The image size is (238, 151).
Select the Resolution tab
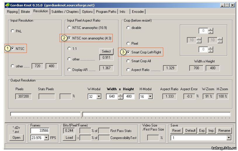tap(41, 11)
